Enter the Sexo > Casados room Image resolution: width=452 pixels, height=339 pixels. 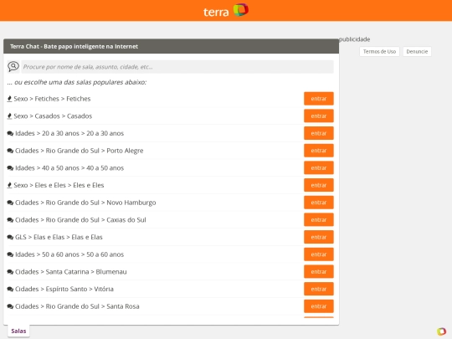(x=319, y=116)
